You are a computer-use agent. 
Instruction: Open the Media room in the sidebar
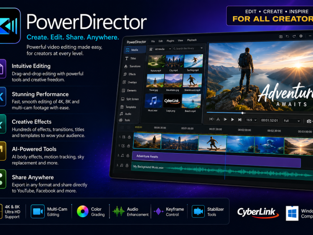135,50
